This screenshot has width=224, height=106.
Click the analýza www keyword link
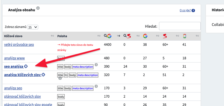click(x=14, y=58)
